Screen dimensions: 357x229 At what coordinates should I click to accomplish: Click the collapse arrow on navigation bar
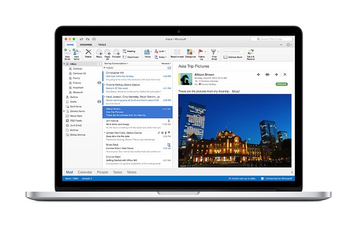(x=292, y=172)
